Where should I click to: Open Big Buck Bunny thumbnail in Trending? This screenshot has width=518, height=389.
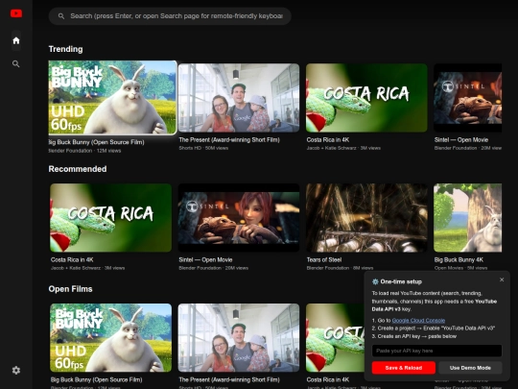click(112, 98)
